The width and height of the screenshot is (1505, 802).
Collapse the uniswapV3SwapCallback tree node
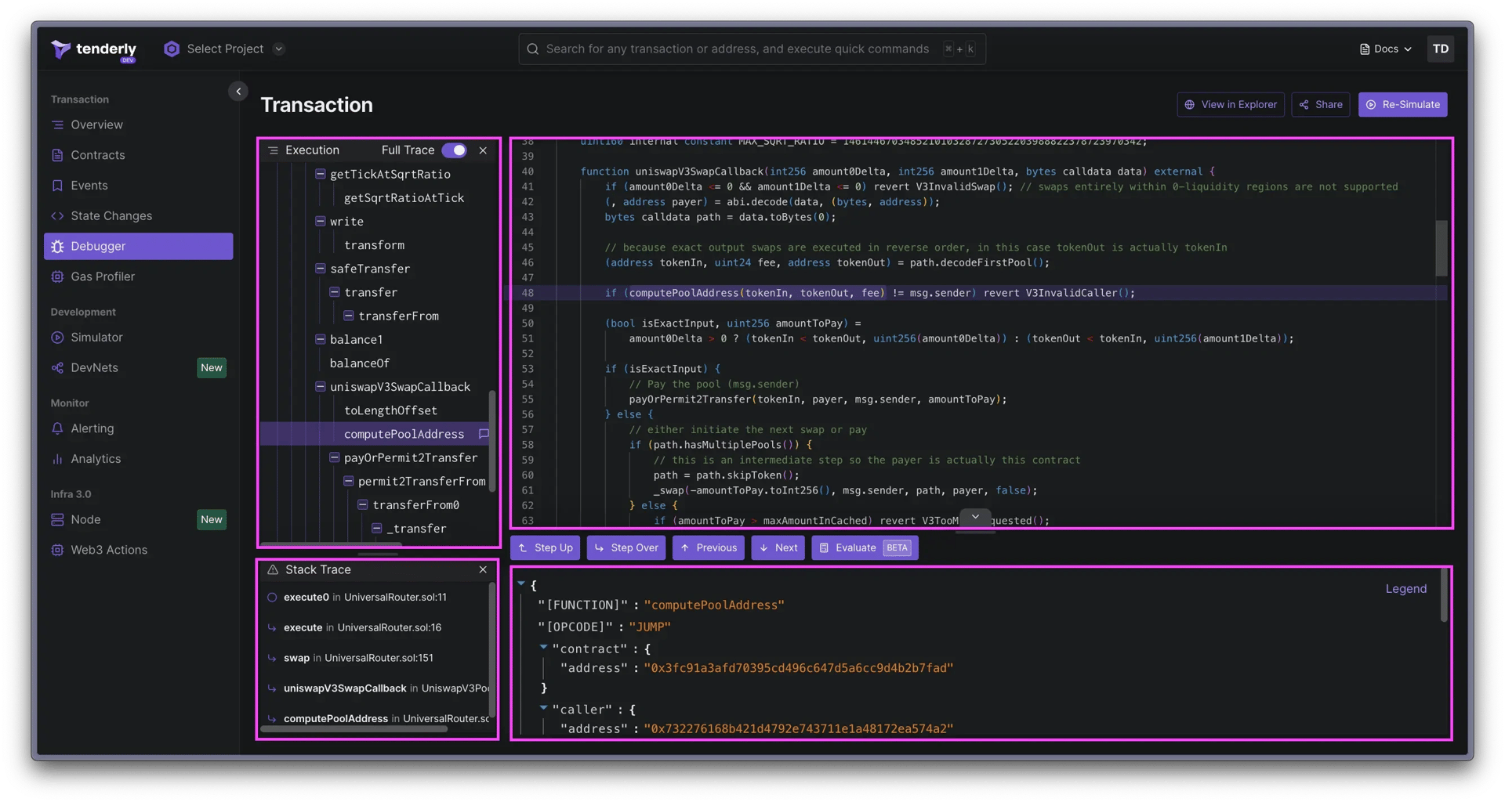(321, 387)
